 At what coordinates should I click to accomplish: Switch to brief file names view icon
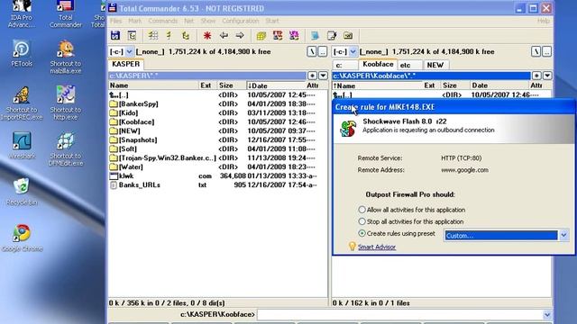(x=152, y=35)
